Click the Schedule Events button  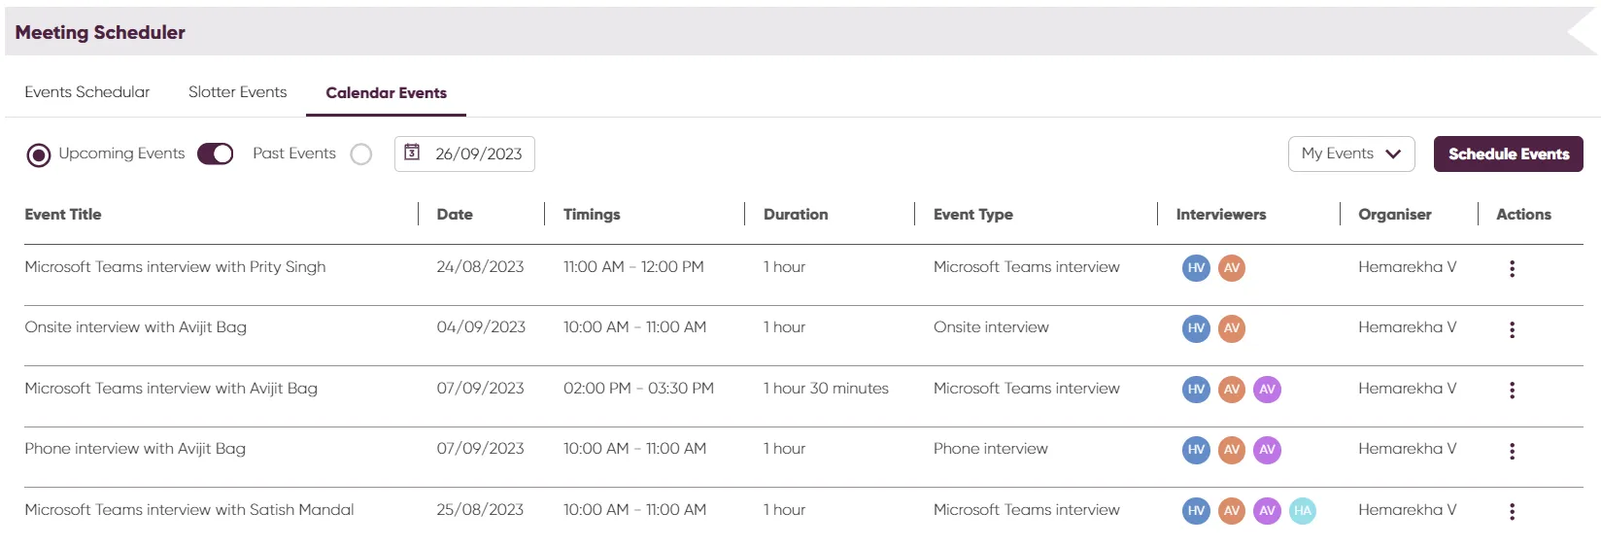(x=1509, y=154)
